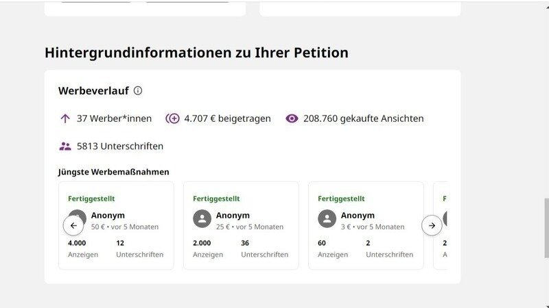Click the Hintergrundinformationen zu Ihrer Petition heading
Viewport: 549px width, 308px height.
click(196, 53)
